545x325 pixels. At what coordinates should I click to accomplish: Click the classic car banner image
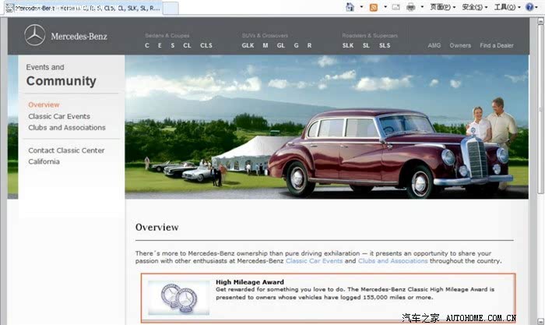point(327,127)
